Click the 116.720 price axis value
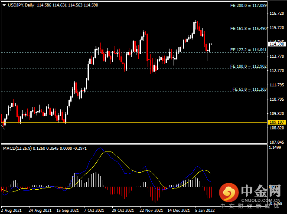Viewport: 287px width, 214px height. click(x=277, y=13)
